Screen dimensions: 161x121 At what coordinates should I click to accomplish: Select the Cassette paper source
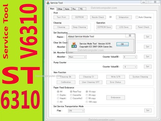pyautogui.click(x=71, y=95)
